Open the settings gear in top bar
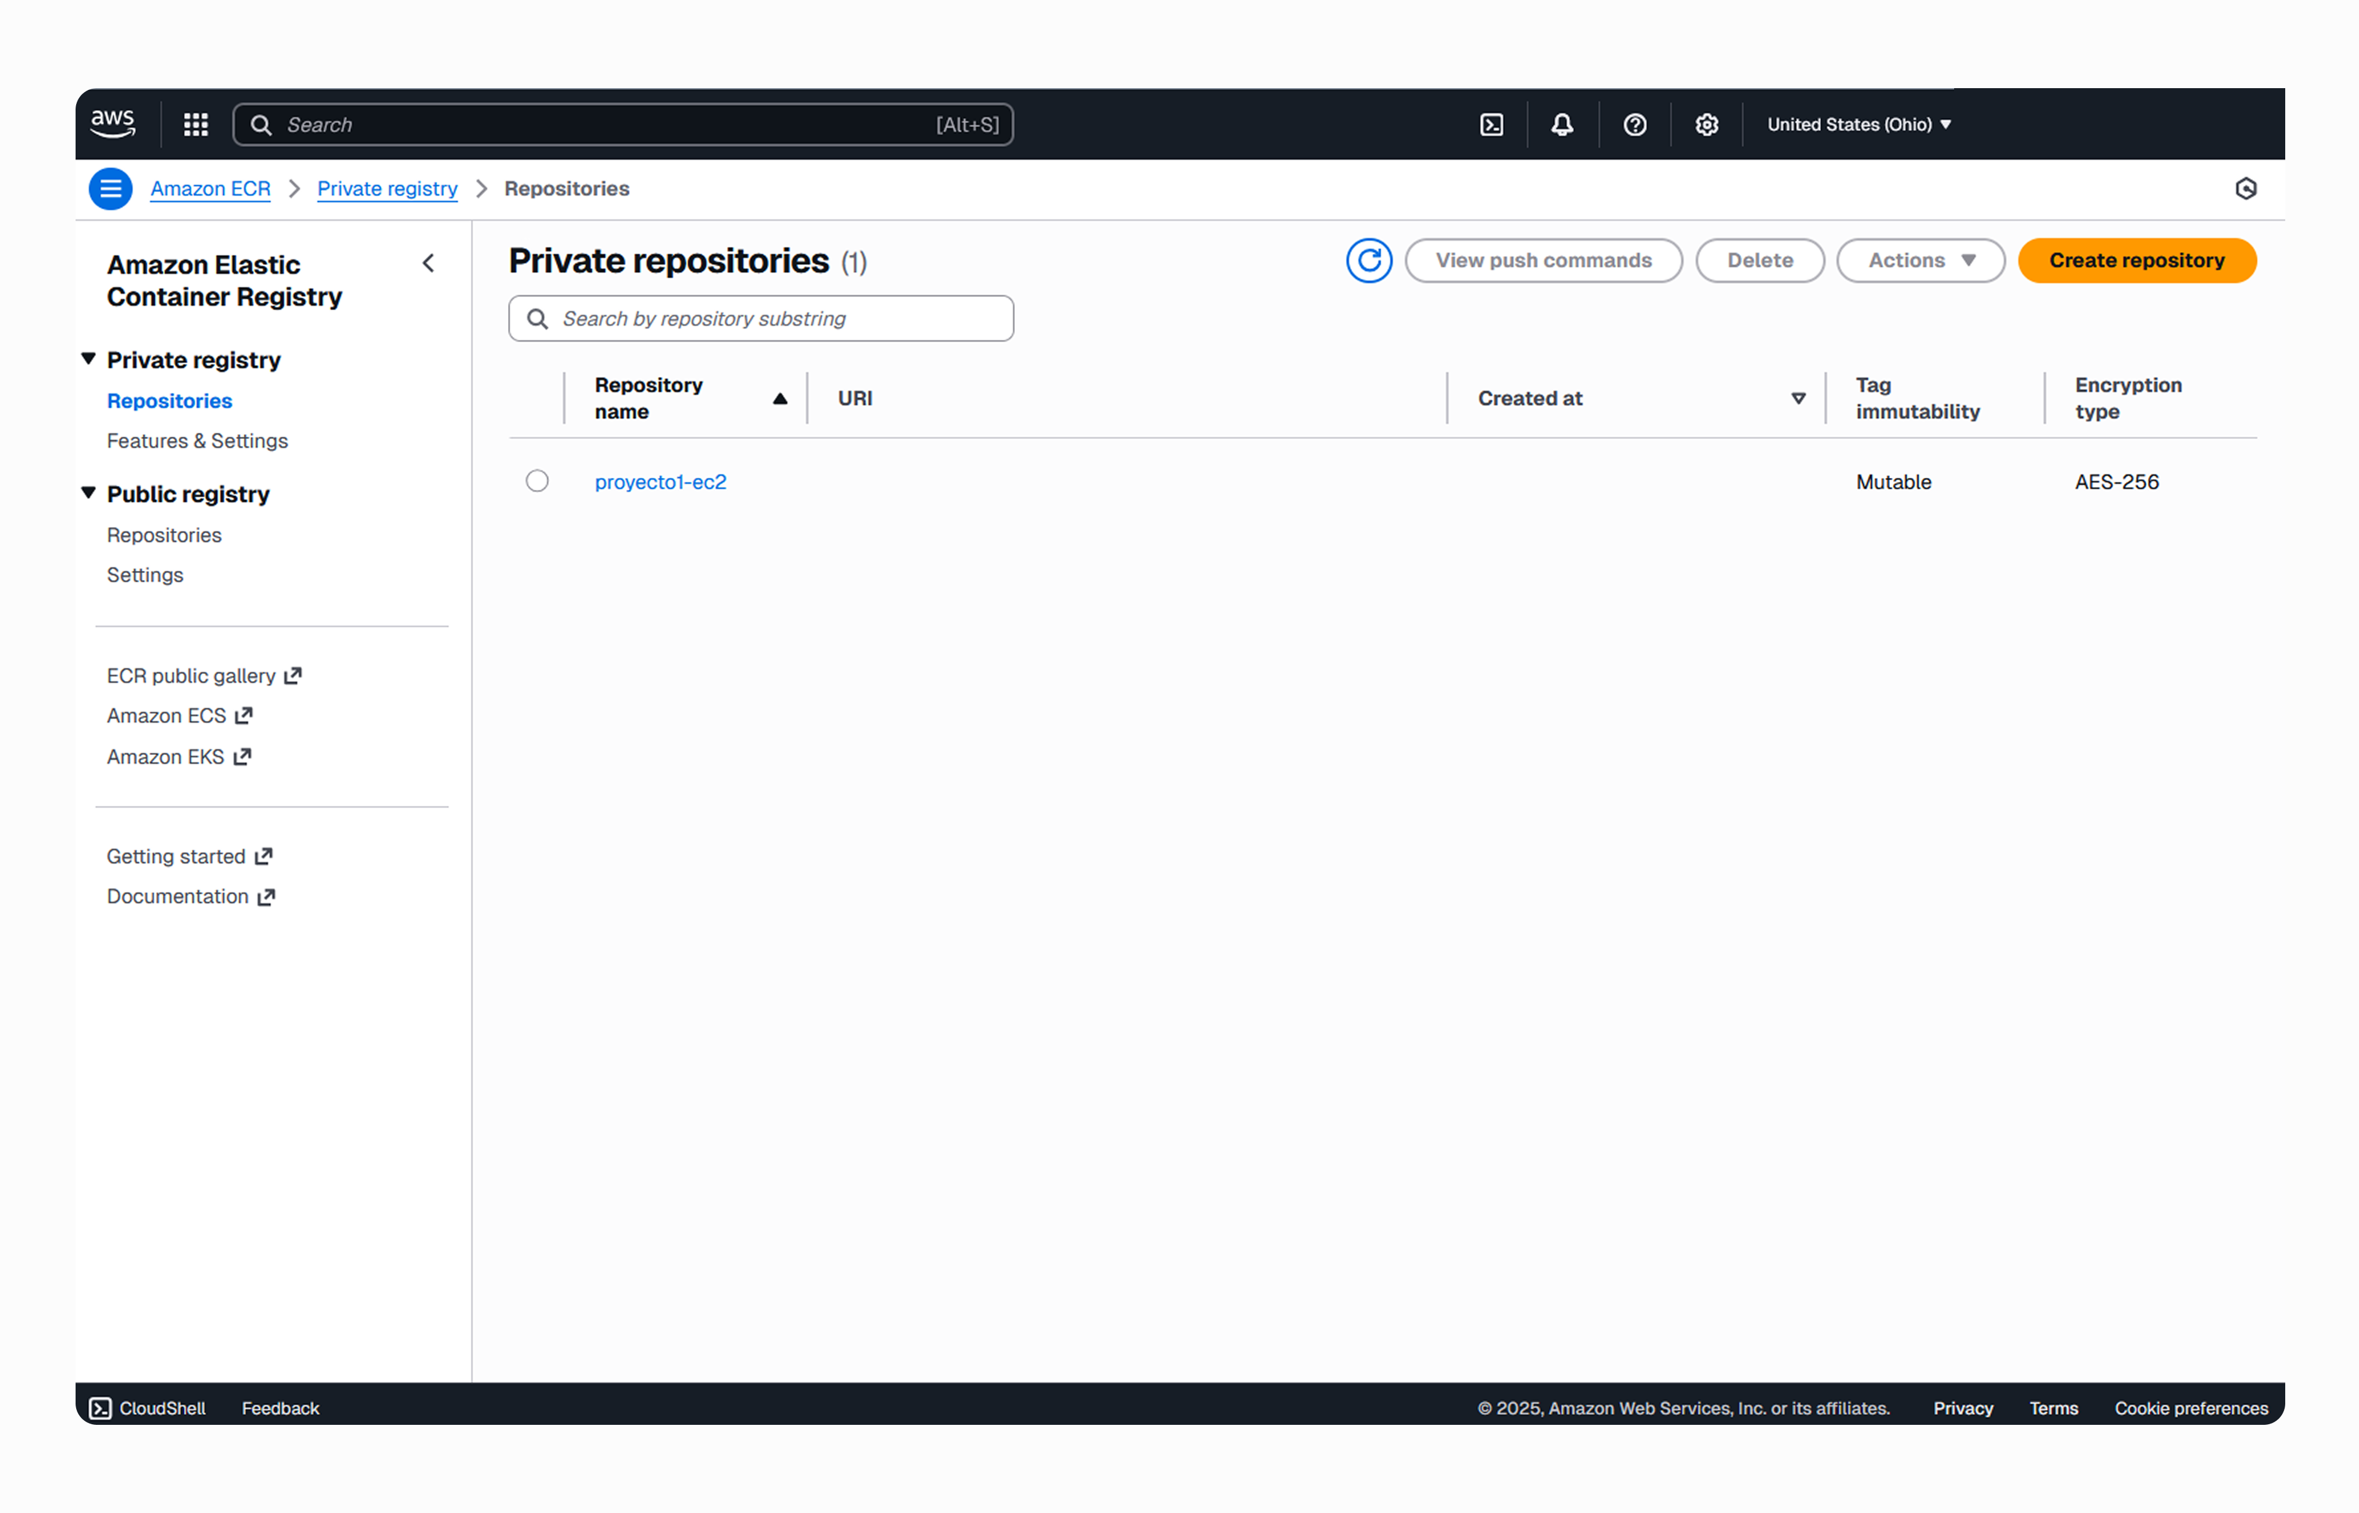2359x1513 pixels. point(1706,125)
